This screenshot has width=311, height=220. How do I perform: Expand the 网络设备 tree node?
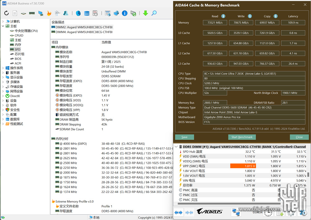pos(3,91)
